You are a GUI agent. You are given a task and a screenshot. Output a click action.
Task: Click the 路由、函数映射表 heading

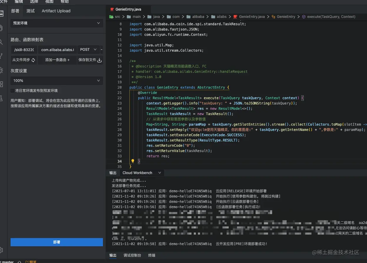point(27,40)
